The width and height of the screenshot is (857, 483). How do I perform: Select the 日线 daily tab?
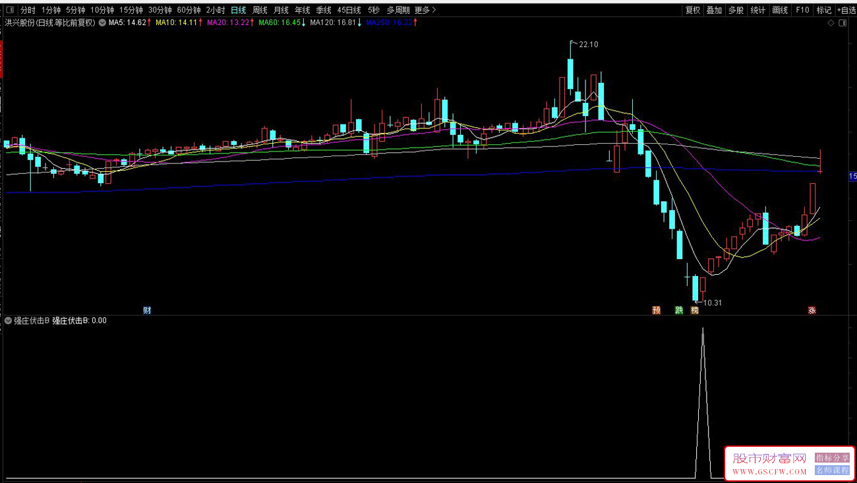(x=239, y=11)
